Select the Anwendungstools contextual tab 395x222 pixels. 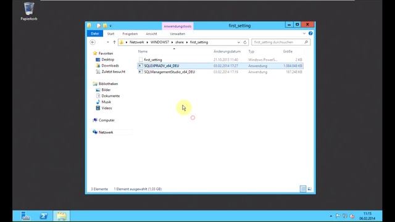178,26
